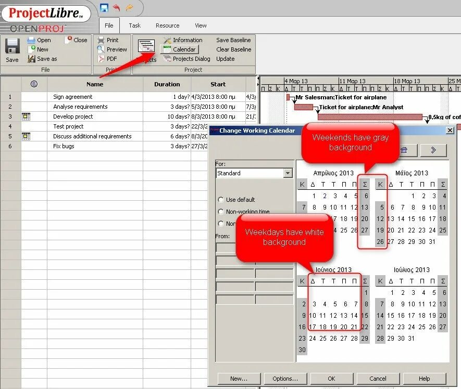Select the 'Test project' task name cell
This screenshot has height=389, width=461.
95,126
